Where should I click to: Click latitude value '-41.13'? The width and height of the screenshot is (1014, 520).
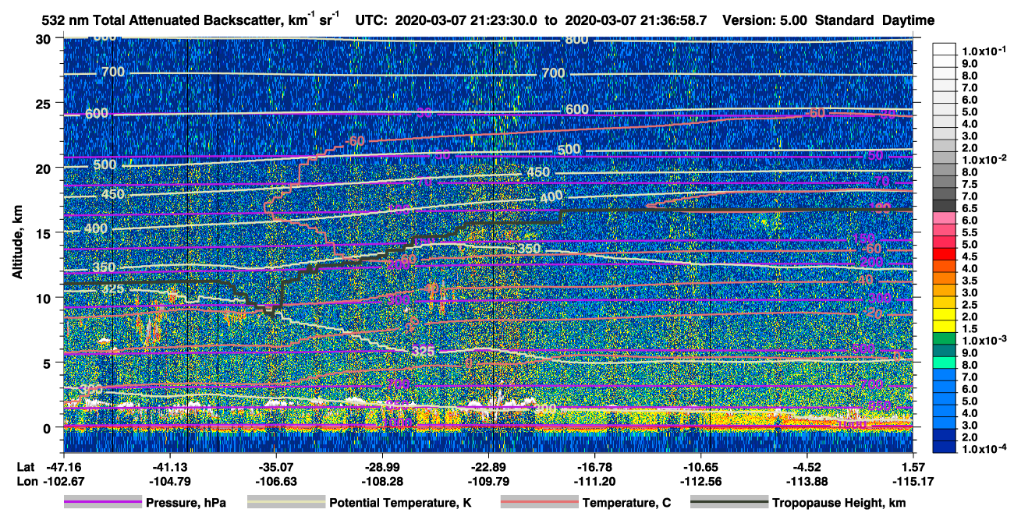click(169, 466)
